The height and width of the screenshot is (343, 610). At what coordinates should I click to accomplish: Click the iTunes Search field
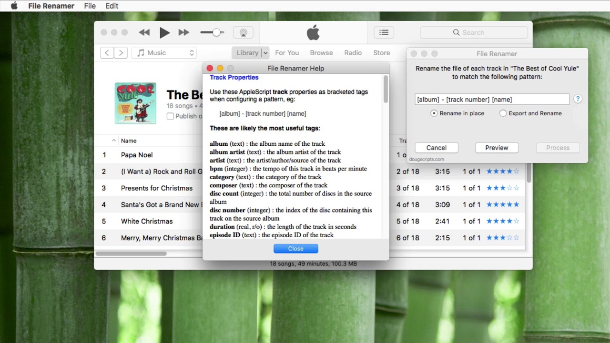click(x=474, y=32)
